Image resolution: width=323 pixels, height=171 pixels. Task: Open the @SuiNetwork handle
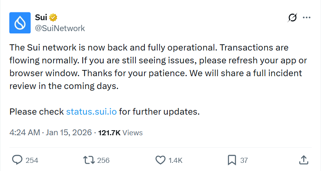[60, 28]
